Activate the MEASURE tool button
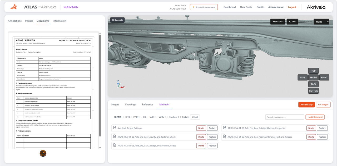 pos(278,22)
